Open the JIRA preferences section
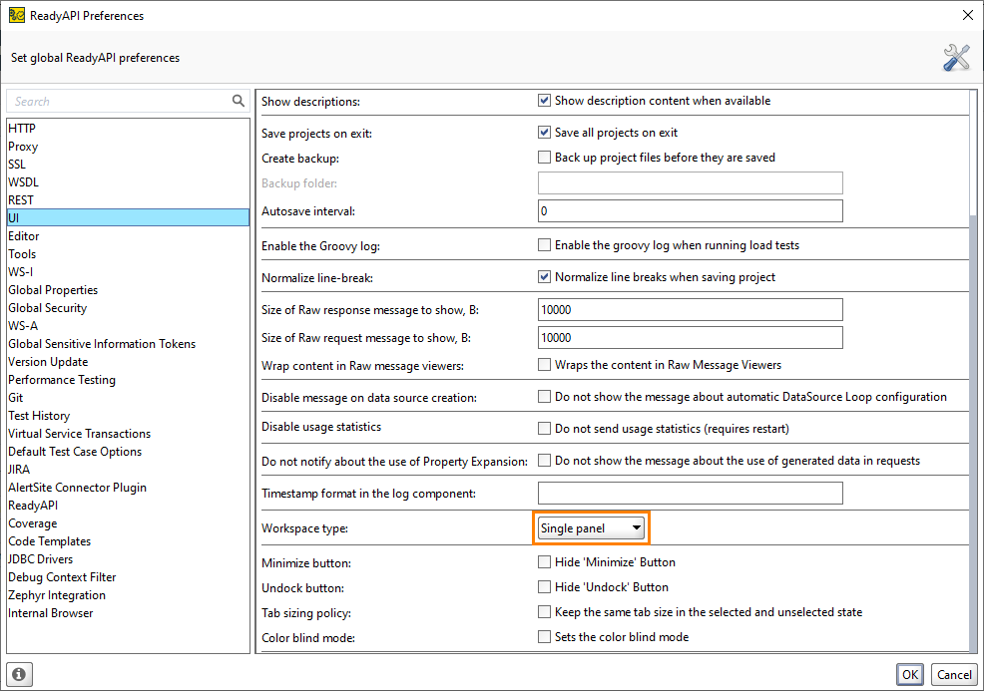The height and width of the screenshot is (691, 984). [x=18, y=469]
